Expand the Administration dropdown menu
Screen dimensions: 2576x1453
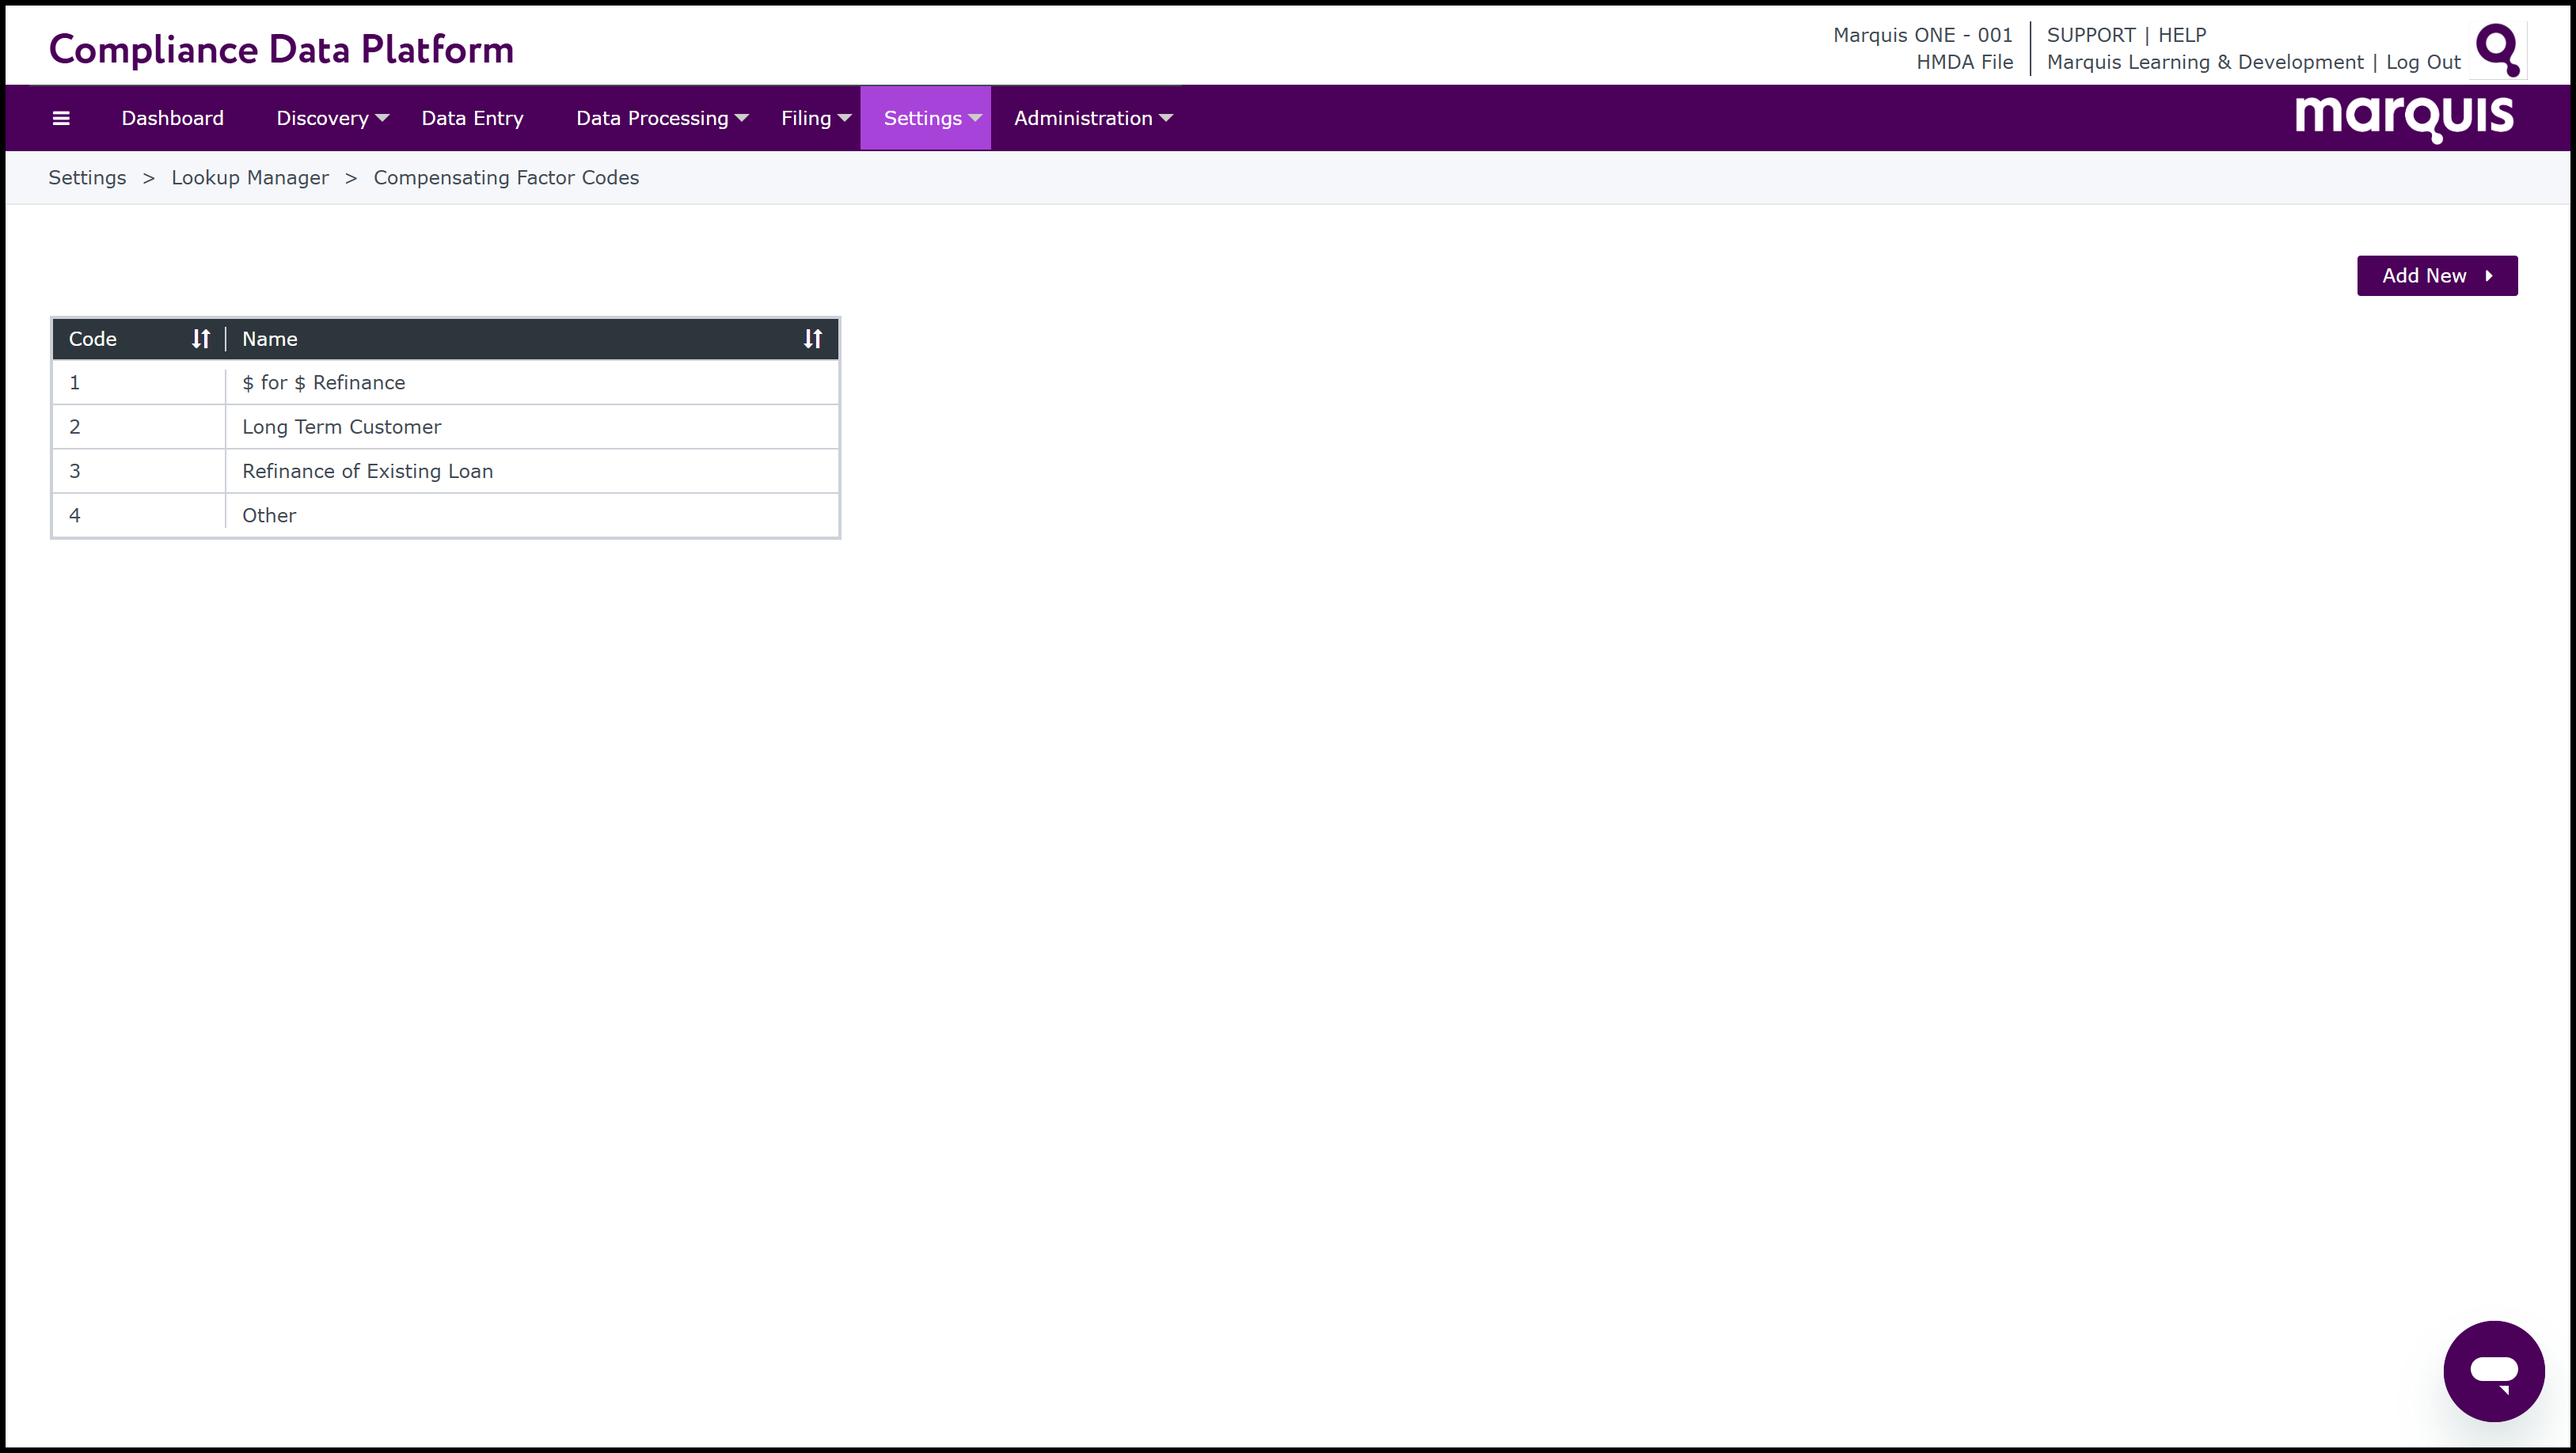(1092, 118)
